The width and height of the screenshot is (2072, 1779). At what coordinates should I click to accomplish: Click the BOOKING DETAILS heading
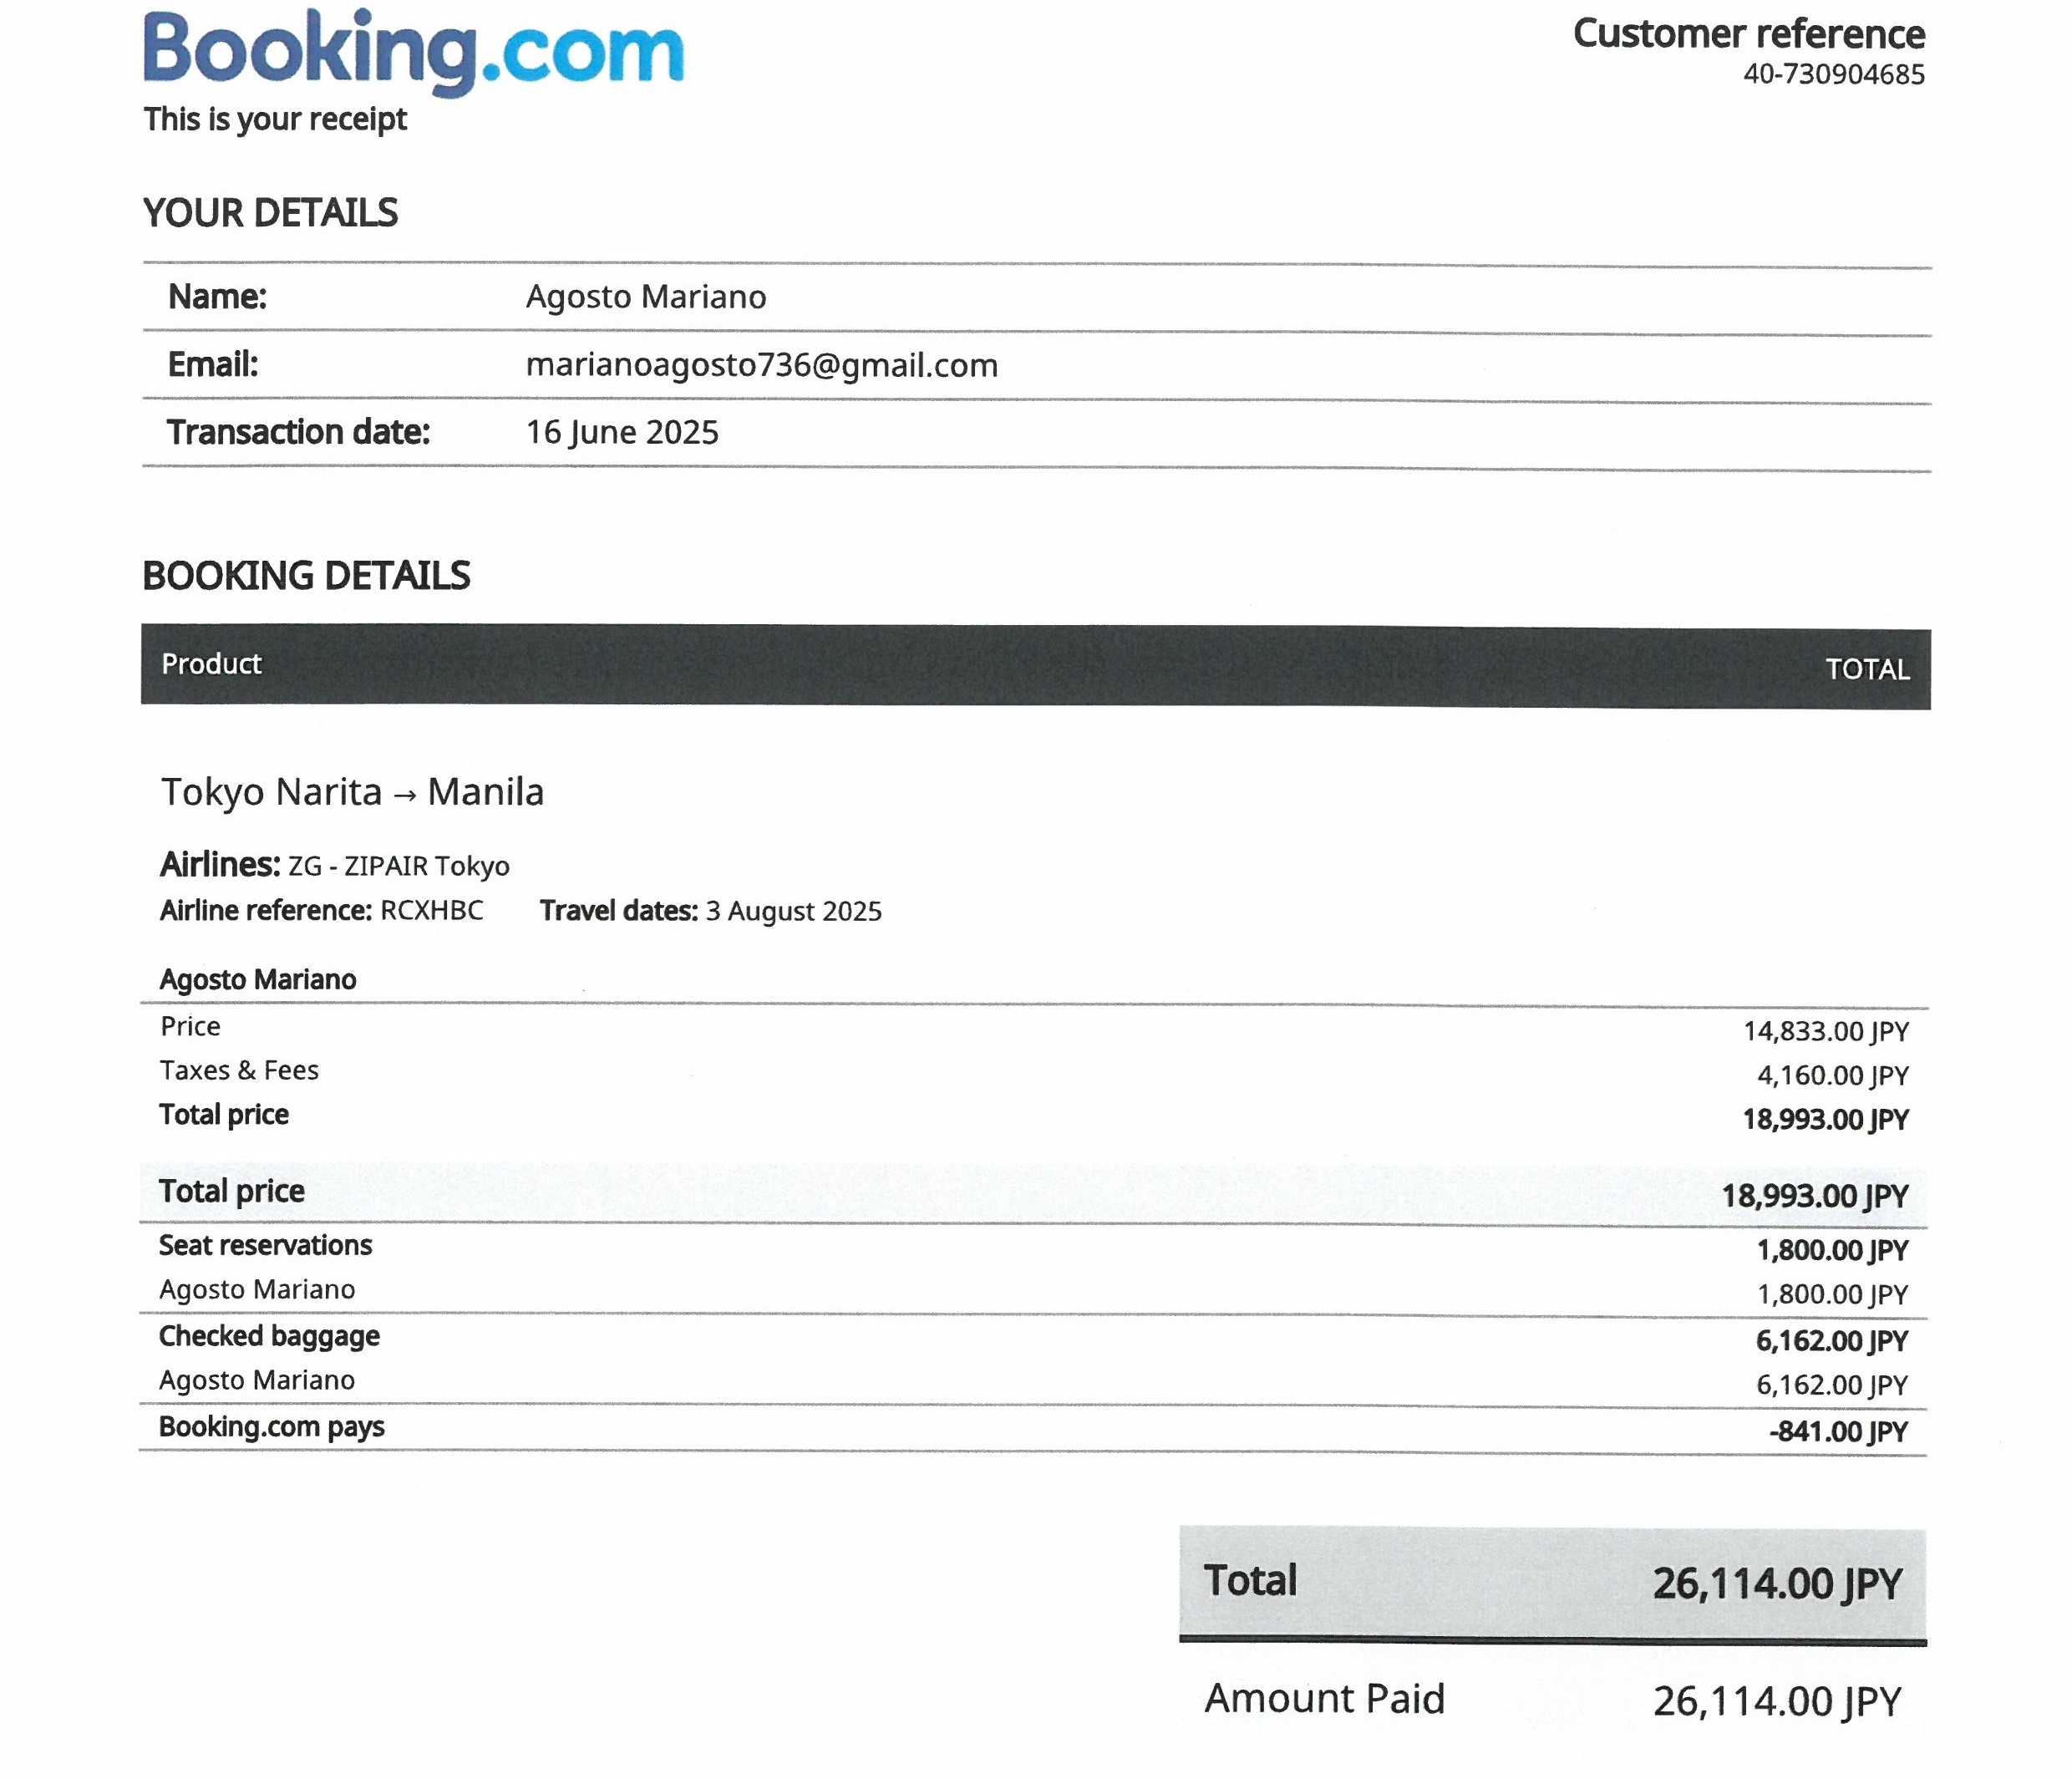click(x=306, y=576)
